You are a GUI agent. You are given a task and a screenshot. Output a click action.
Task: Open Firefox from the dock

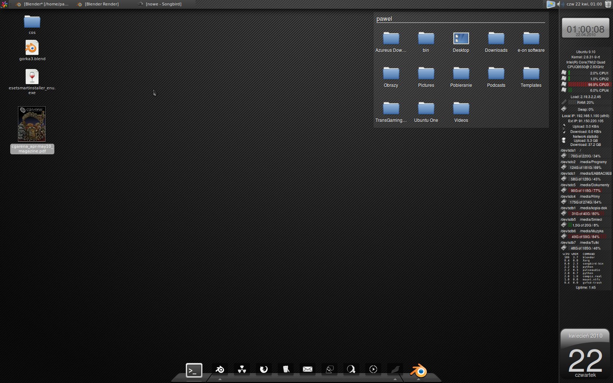click(x=264, y=370)
